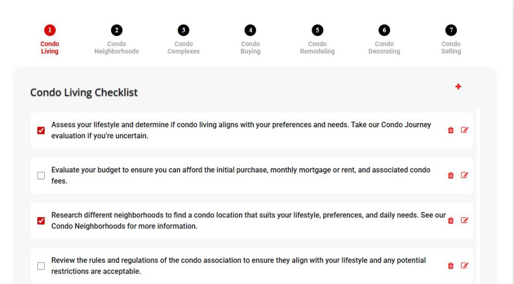Image resolution: width=514 pixels, height=284 pixels.
Task: Edit the 'Evaluate your budget' item
Action: 465,175
